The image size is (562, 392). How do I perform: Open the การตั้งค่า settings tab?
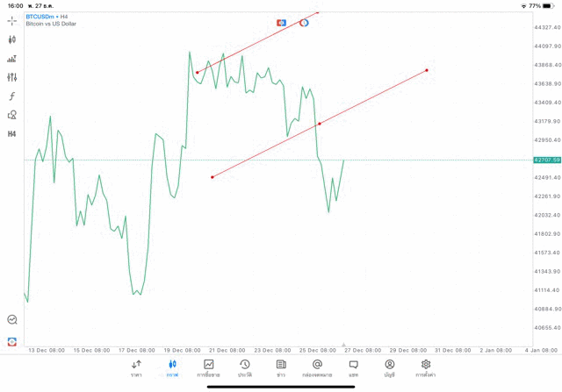(x=426, y=367)
